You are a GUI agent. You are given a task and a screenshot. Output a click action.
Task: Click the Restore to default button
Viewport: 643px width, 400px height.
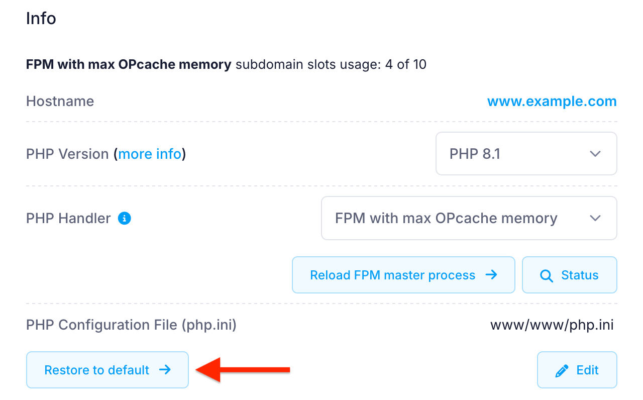tap(107, 370)
